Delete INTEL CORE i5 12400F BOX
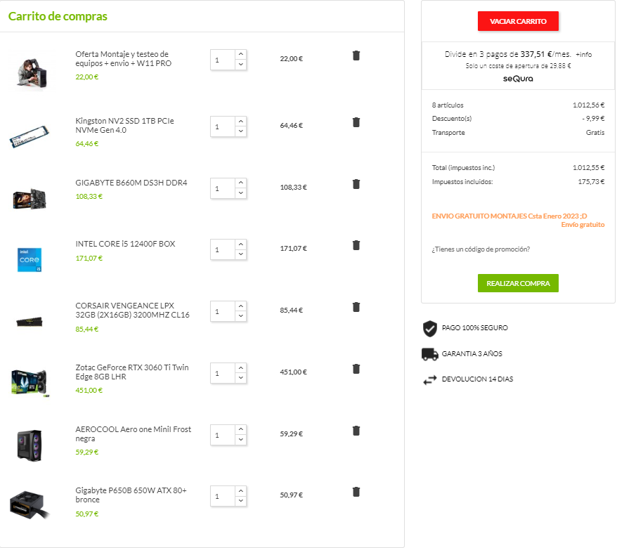Viewport: 617px width, 548px height. pyautogui.click(x=356, y=245)
